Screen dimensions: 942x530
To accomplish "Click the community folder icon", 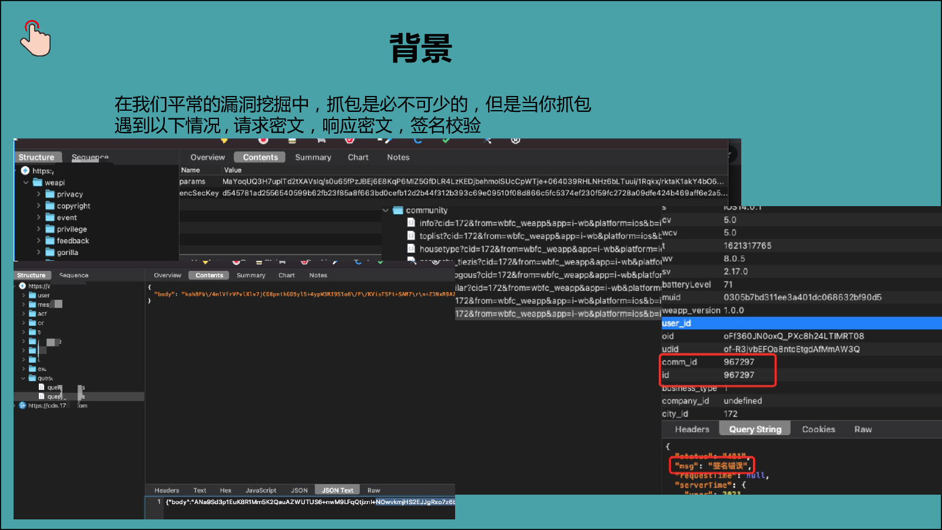I will click(398, 210).
